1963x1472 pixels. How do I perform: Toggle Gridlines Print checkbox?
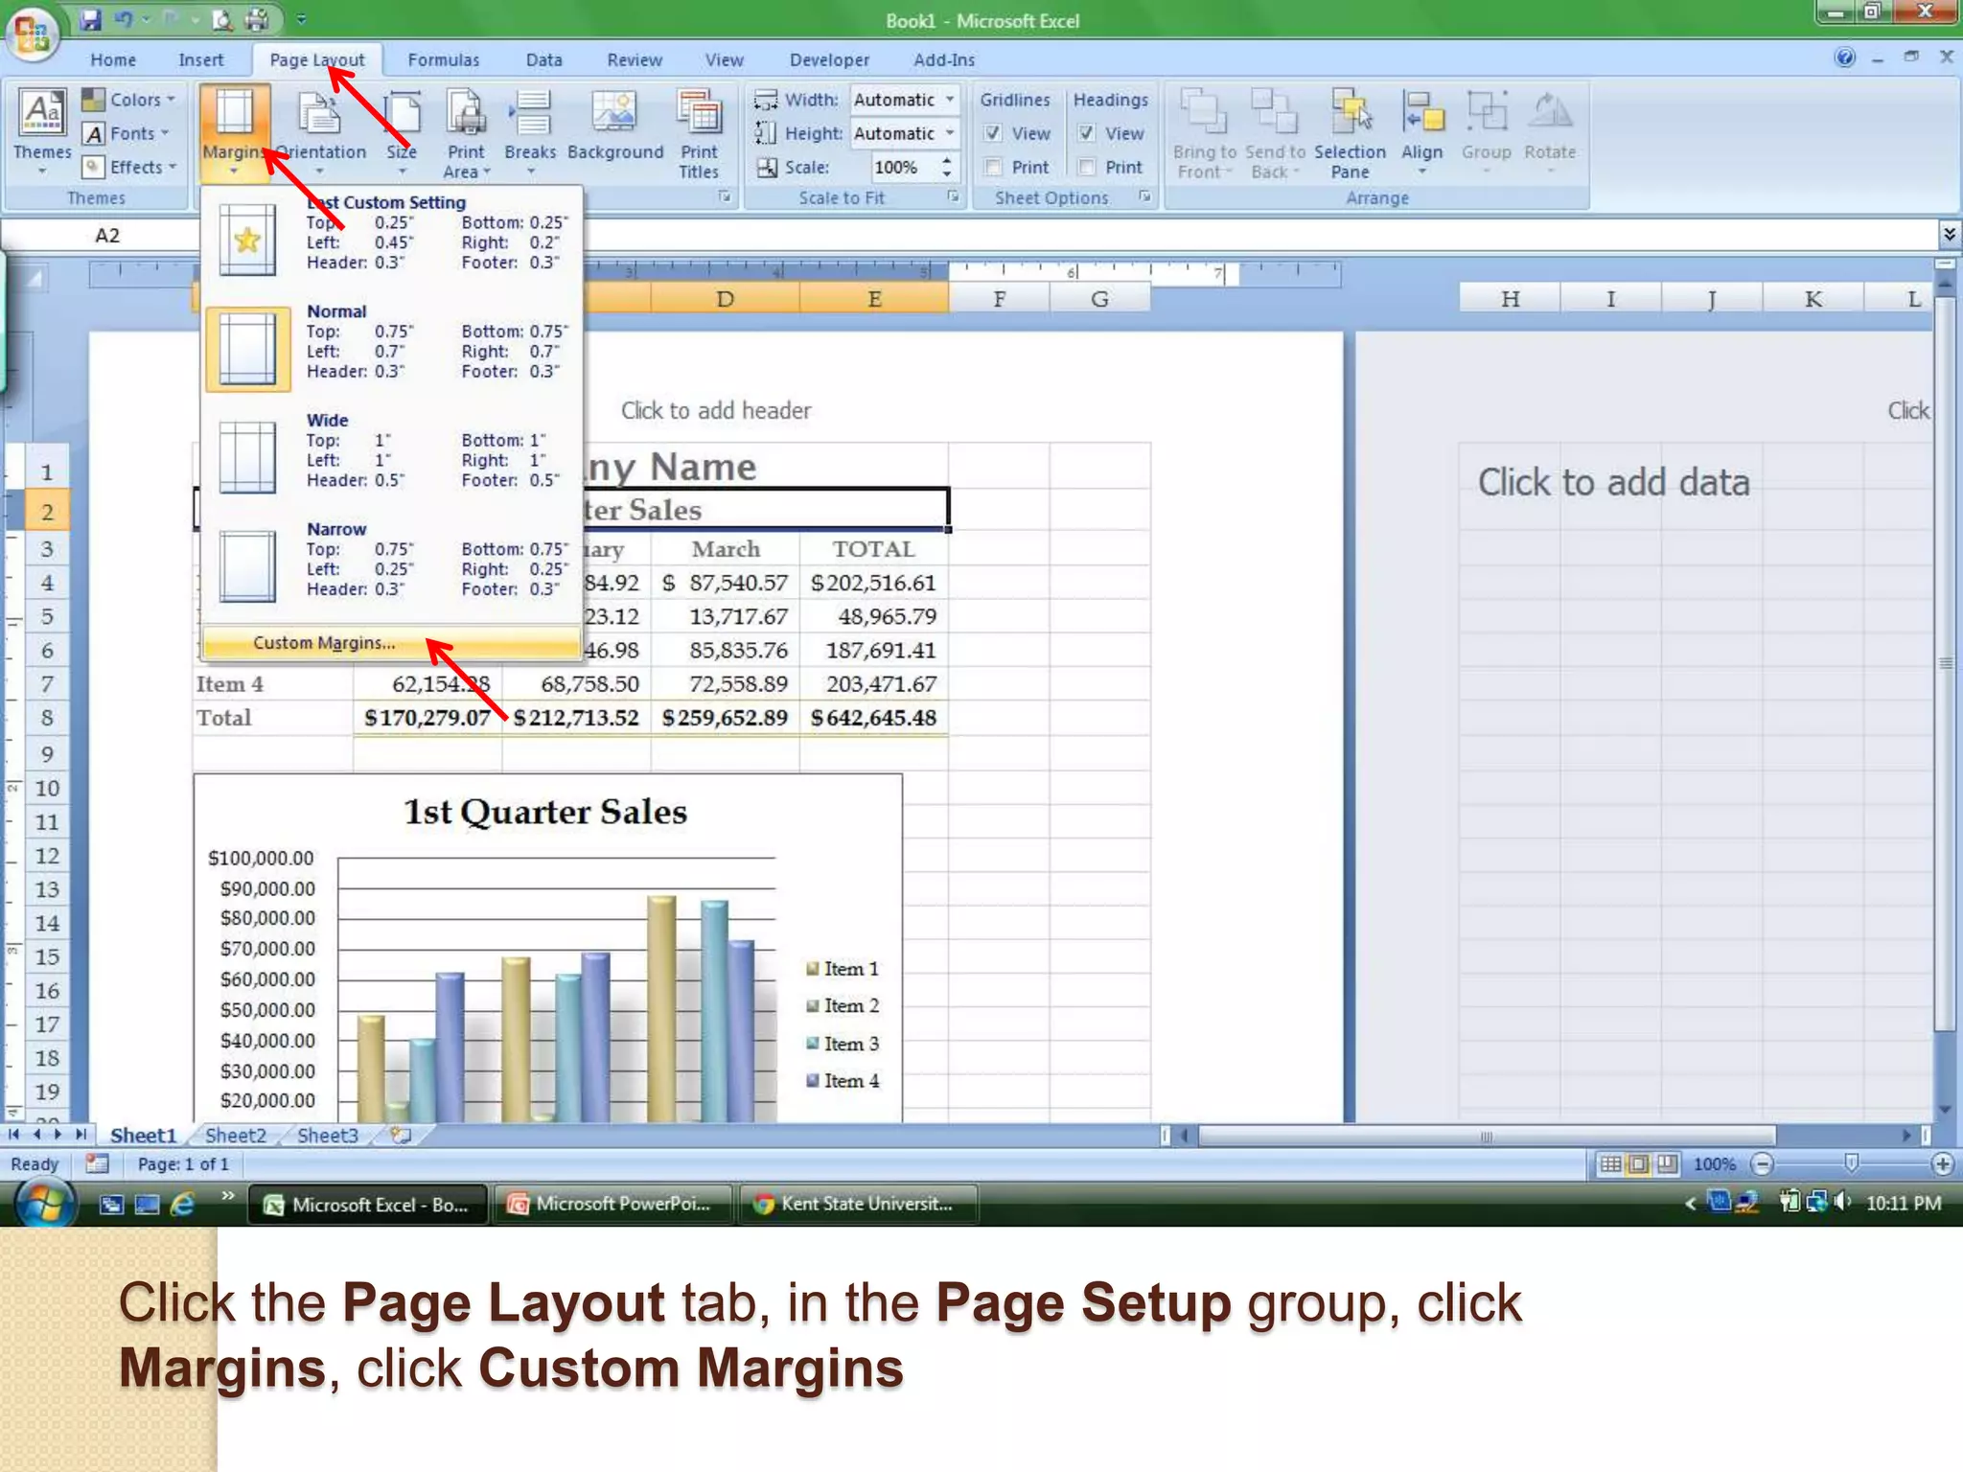click(x=994, y=167)
